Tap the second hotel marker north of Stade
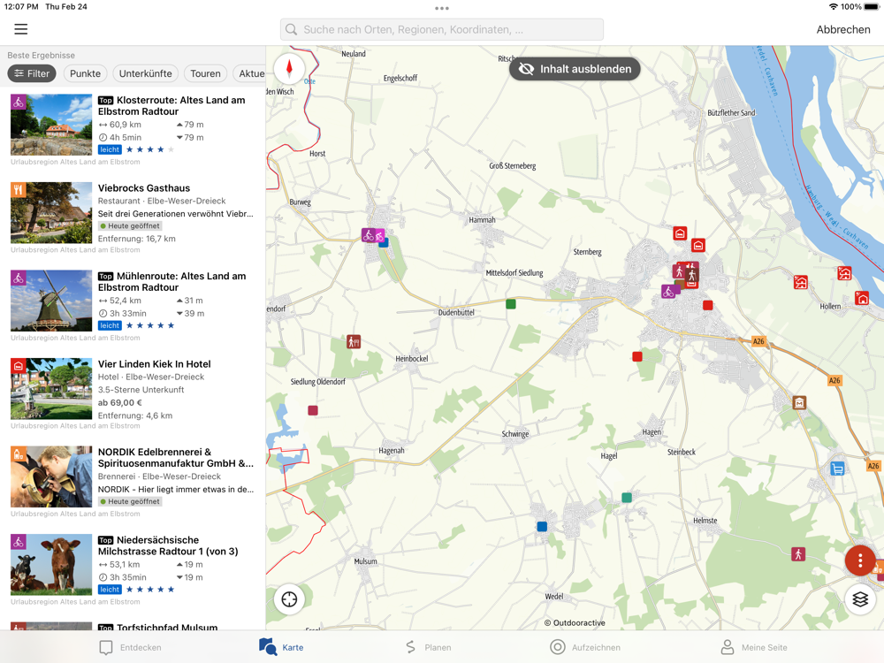Viewport: 884px width, 663px height. [698, 245]
